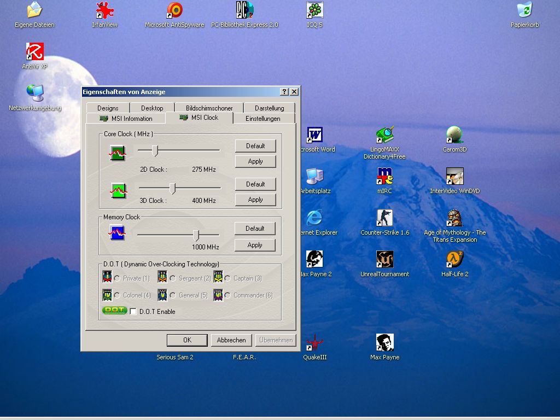Click the green D.O.T logo
Viewport: 560px width, 420px height.
point(114,311)
